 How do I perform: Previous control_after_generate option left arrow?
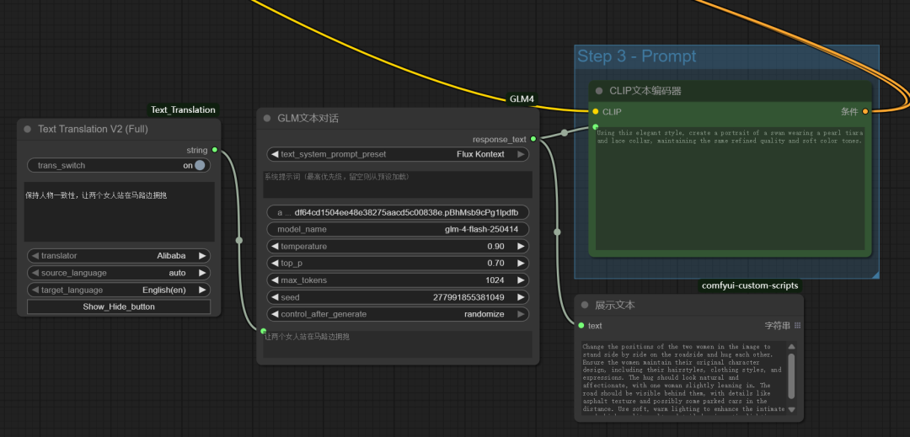(275, 314)
